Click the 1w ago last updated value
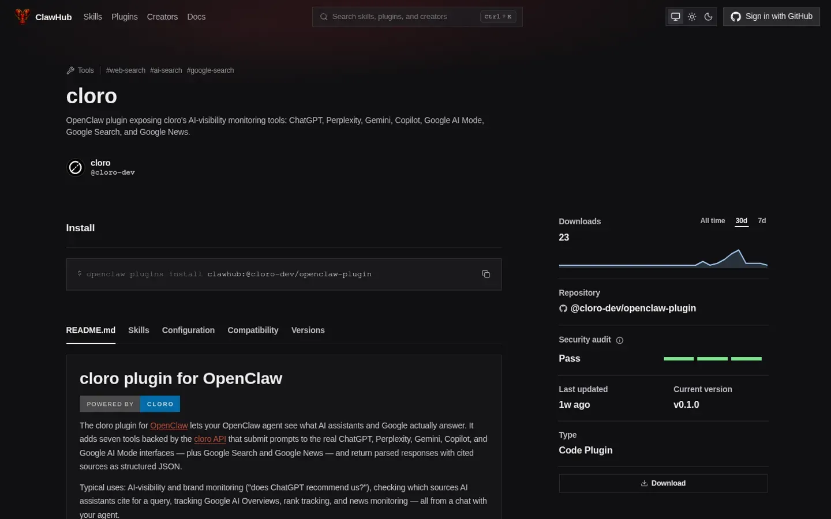This screenshot has width=831, height=519. [574, 405]
